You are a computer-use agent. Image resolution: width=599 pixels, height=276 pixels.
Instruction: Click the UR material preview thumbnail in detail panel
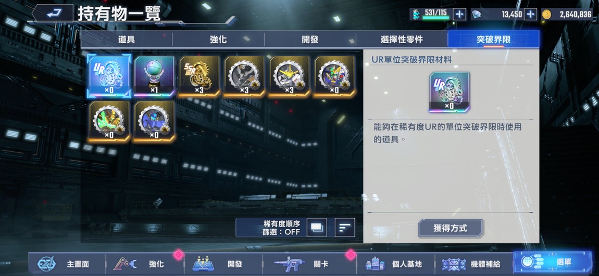(x=450, y=92)
